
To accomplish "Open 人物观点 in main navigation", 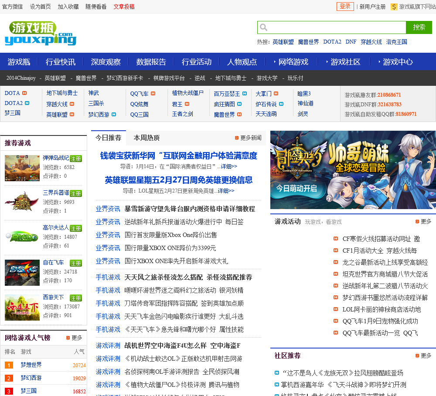I will pos(242,62).
